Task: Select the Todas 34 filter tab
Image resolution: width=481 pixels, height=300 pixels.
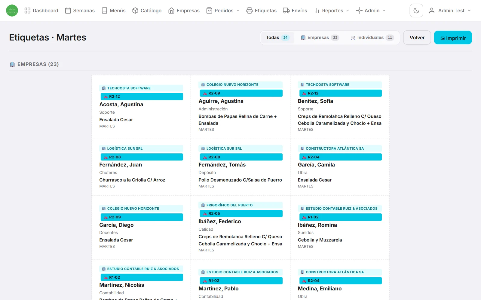Action: pyautogui.click(x=277, y=37)
